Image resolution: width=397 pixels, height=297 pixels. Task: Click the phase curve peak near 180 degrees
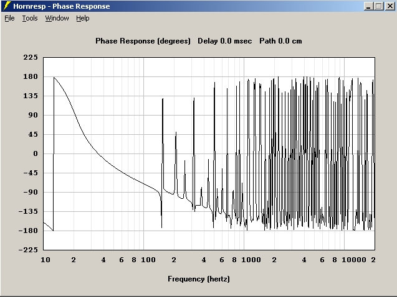click(54, 78)
